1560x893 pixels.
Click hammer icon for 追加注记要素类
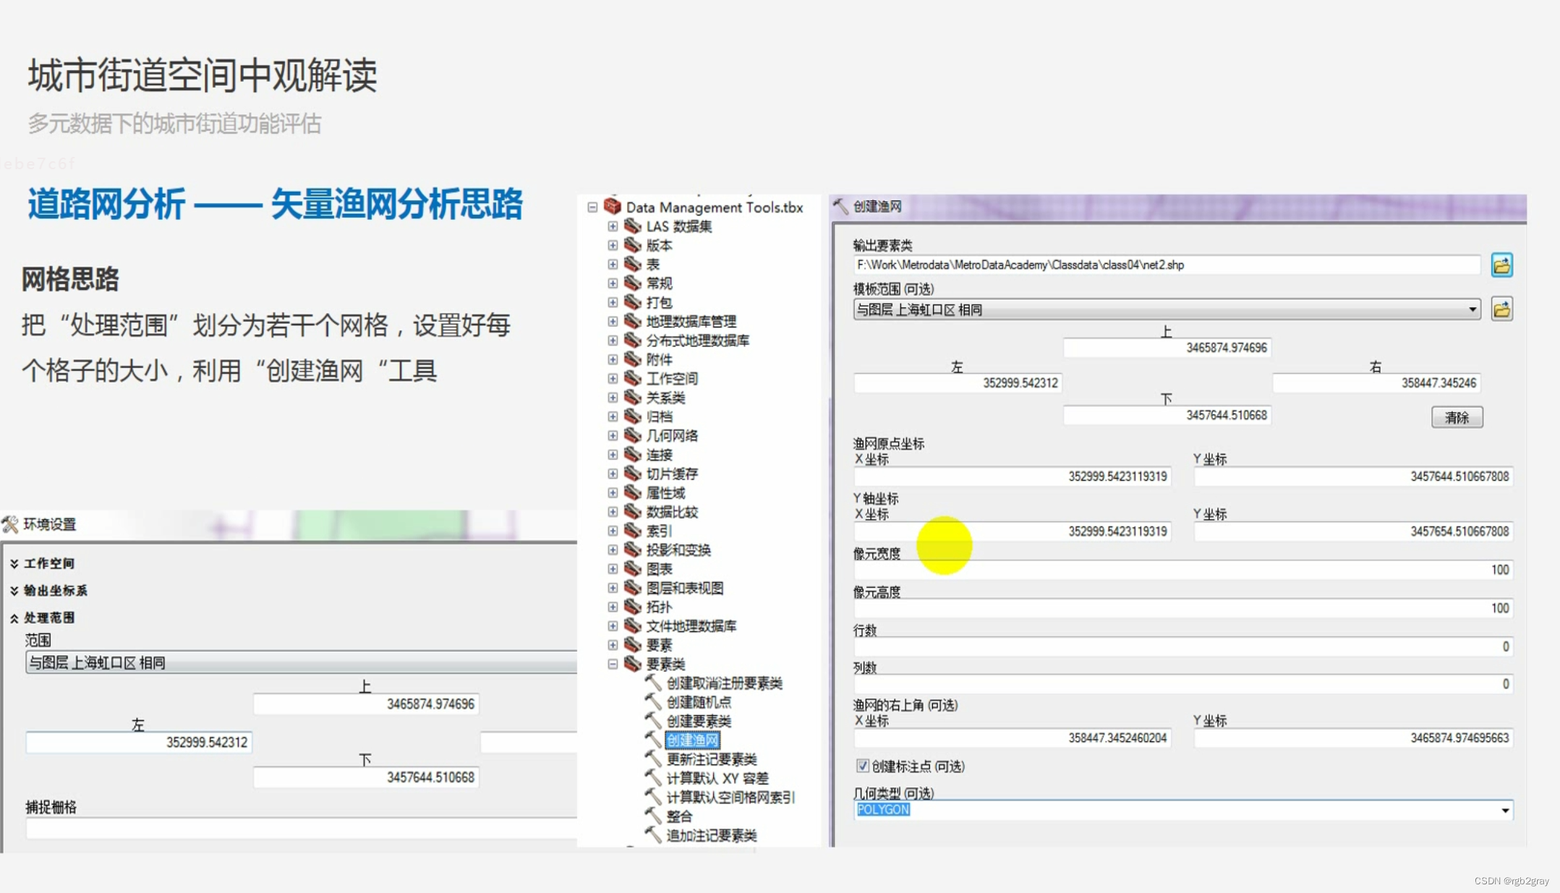click(x=653, y=835)
